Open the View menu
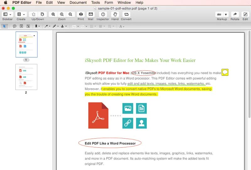 coord(61,3)
